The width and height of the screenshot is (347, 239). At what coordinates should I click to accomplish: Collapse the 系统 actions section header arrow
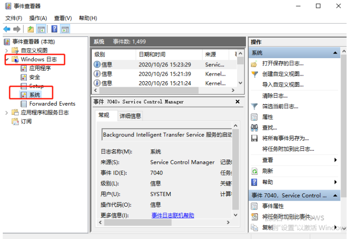pyautogui.click(x=335, y=53)
